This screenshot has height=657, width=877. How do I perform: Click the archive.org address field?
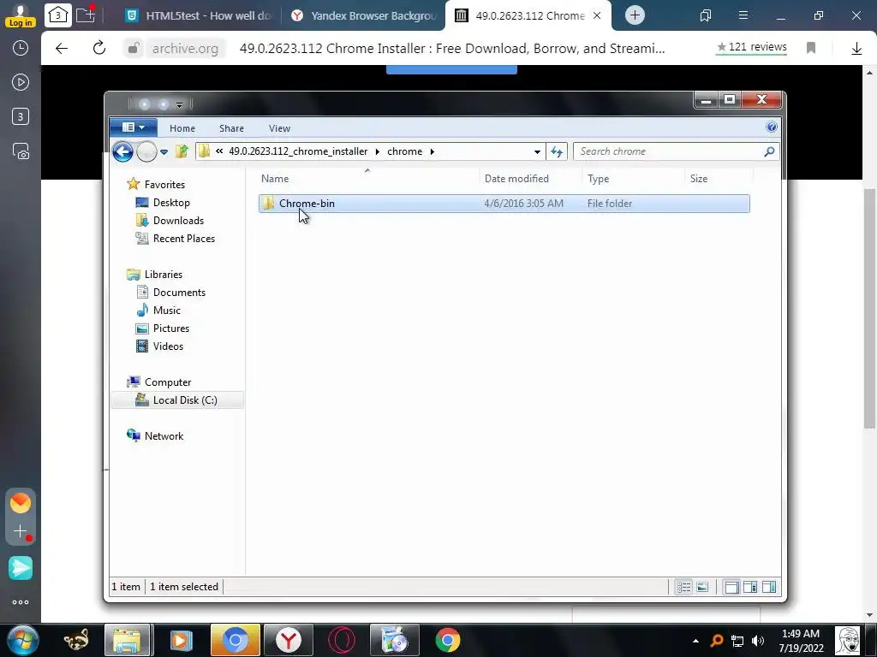click(185, 49)
